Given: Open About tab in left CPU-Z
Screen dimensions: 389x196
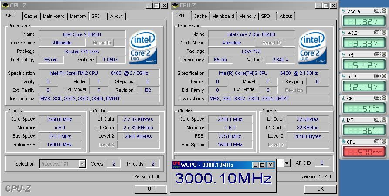Looking at the screenshot, I should pyautogui.click(x=116, y=16).
